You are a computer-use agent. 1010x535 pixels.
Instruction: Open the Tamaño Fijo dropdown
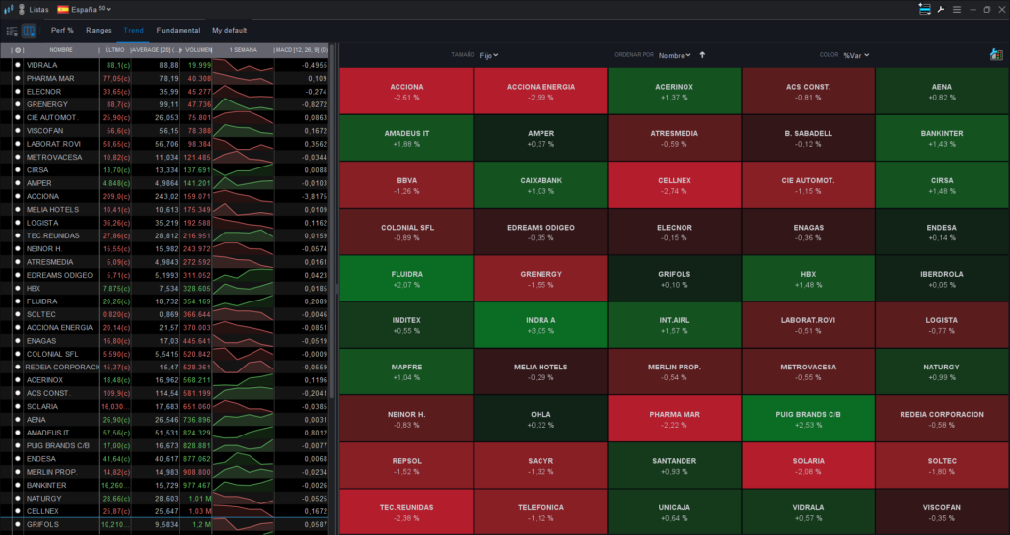pos(489,55)
